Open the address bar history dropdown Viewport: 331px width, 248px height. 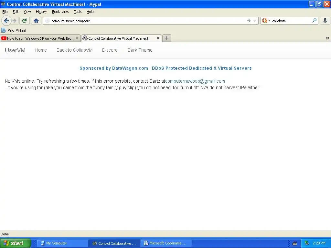click(x=255, y=21)
